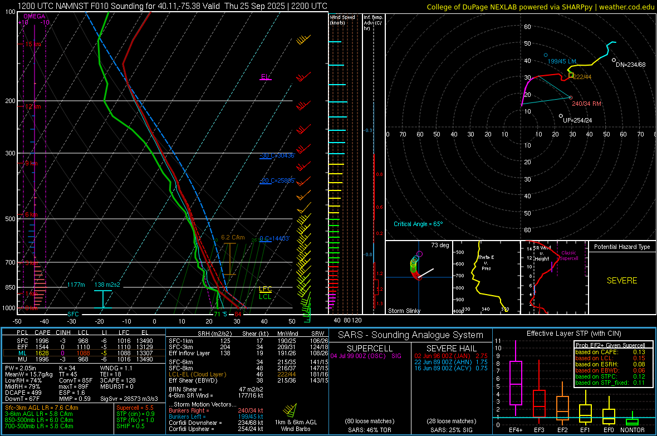Click the Theta-E v. Pres label
The image size is (657, 436).
pyautogui.click(x=486, y=262)
